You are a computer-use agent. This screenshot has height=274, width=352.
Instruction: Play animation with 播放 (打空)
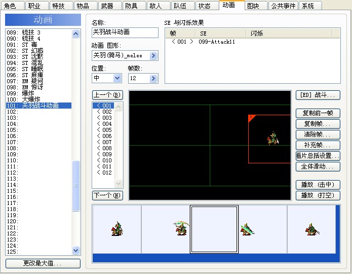click(x=318, y=195)
